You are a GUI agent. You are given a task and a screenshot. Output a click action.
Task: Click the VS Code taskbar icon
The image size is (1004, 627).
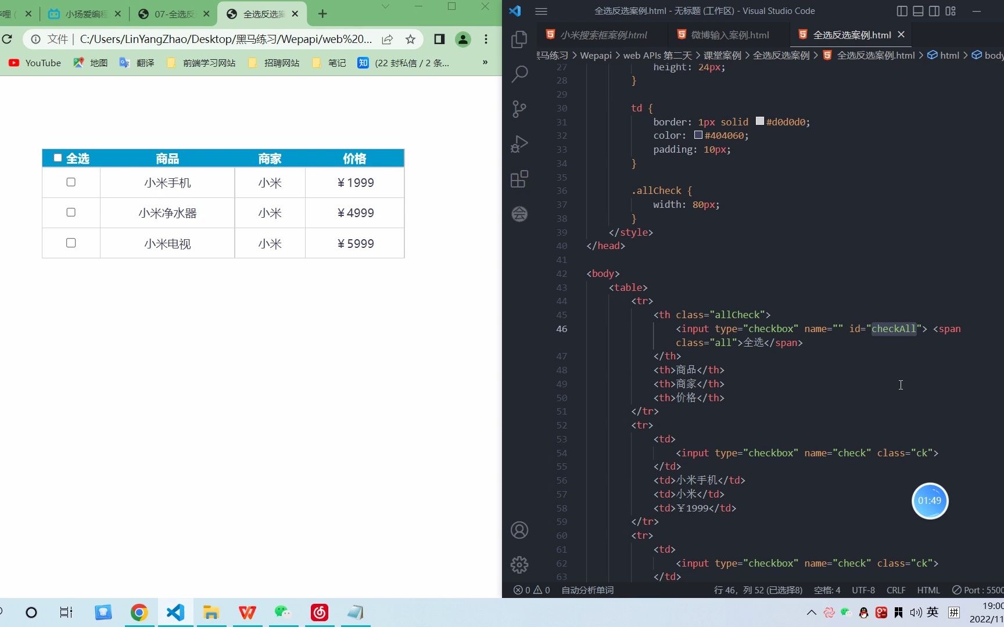coord(175,612)
